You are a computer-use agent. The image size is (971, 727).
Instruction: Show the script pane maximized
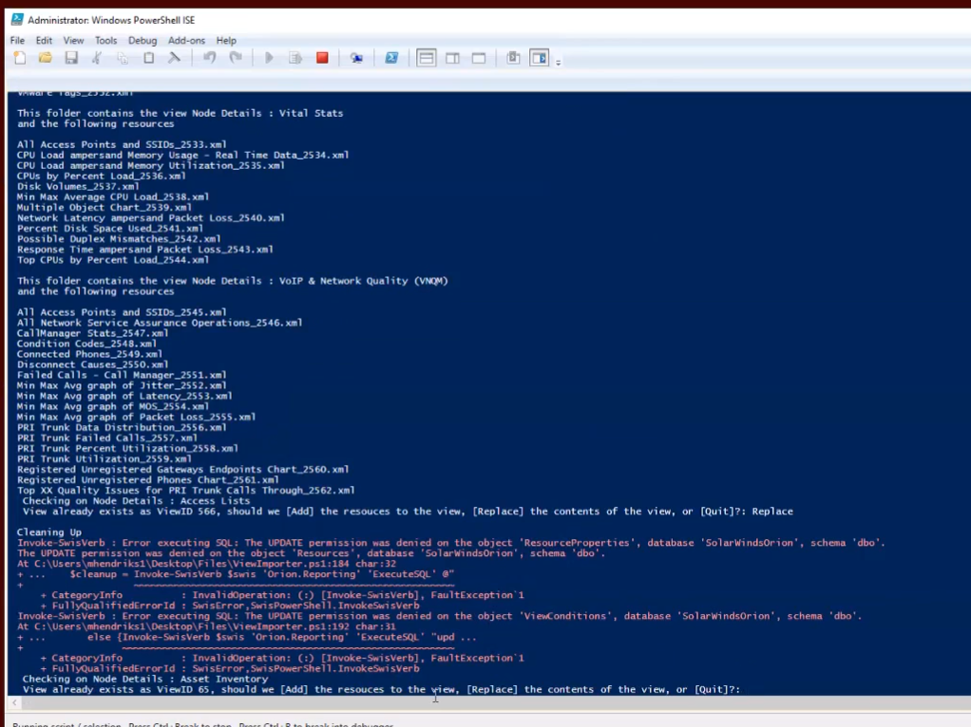479,58
